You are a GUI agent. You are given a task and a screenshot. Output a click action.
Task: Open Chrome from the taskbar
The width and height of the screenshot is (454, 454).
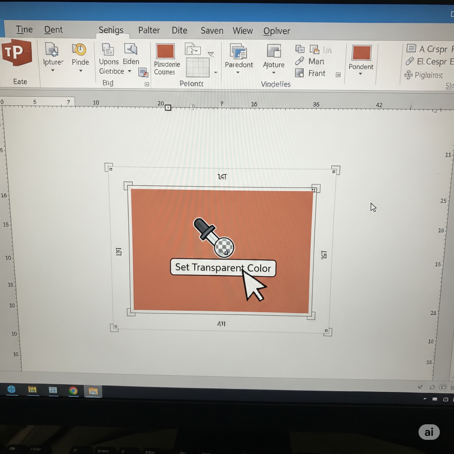click(73, 390)
